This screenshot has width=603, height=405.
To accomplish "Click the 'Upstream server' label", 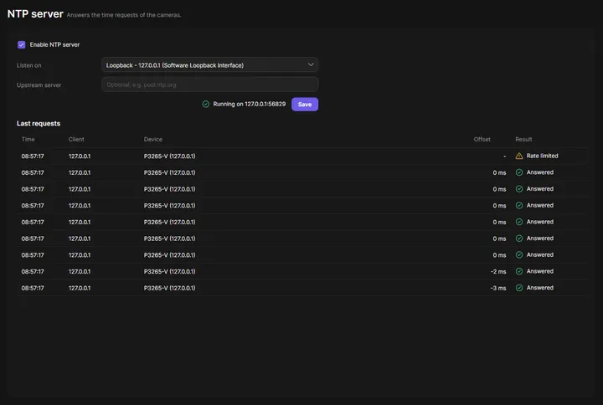I will 39,85.
